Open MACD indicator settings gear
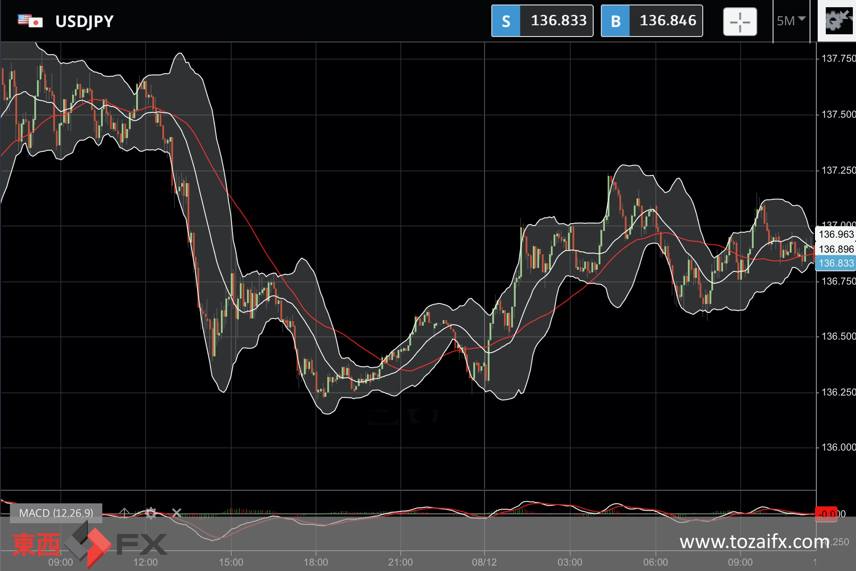The width and height of the screenshot is (856, 571). (151, 513)
